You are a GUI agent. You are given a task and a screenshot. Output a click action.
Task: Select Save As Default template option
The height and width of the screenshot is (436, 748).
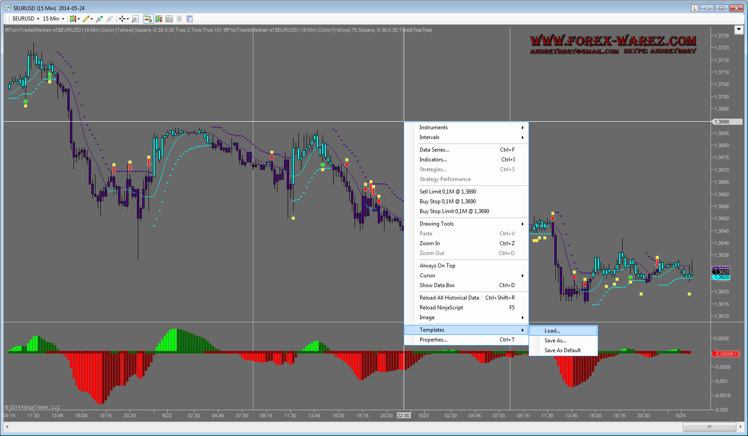pyautogui.click(x=562, y=350)
